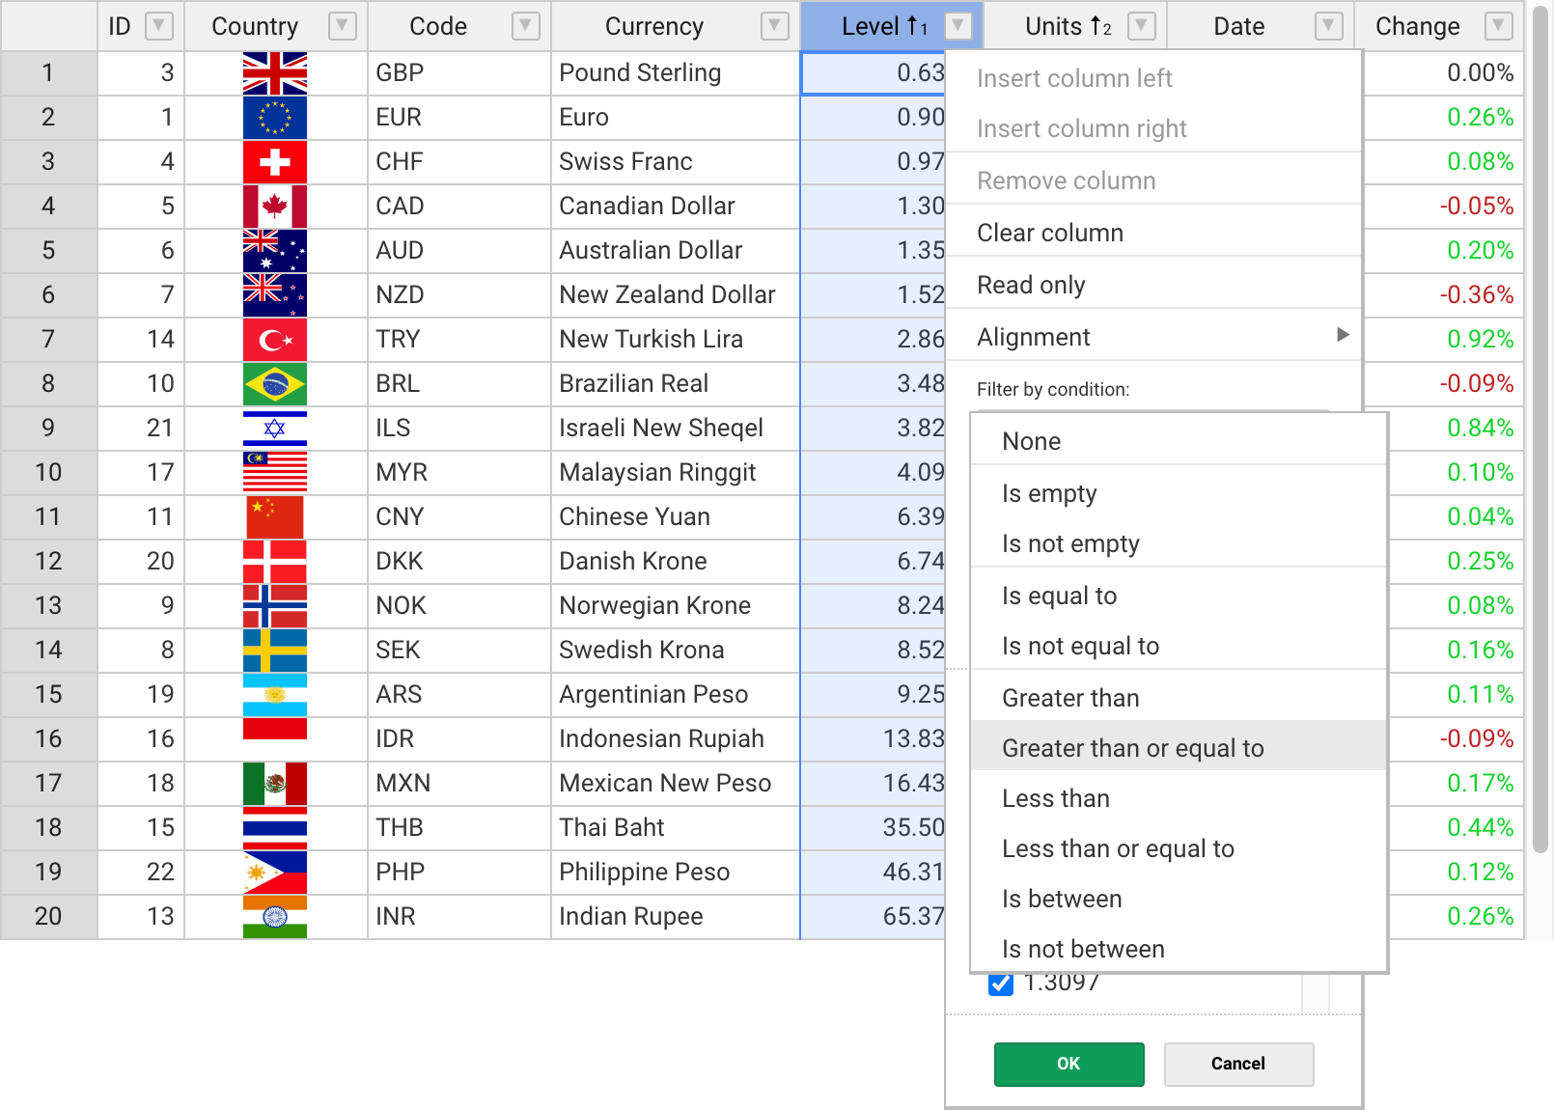The width and height of the screenshot is (1554, 1110).
Task: Select 'Clear column' from context menu
Action: pos(1050,233)
